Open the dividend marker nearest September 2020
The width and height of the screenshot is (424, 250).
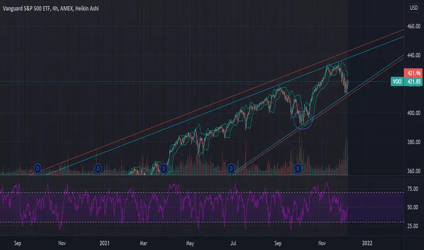tap(38, 169)
